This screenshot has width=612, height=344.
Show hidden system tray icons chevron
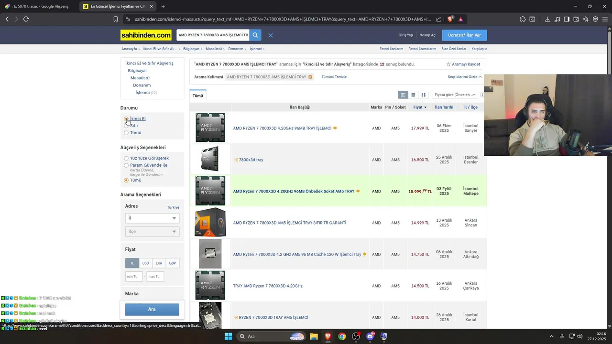click(551, 336)
